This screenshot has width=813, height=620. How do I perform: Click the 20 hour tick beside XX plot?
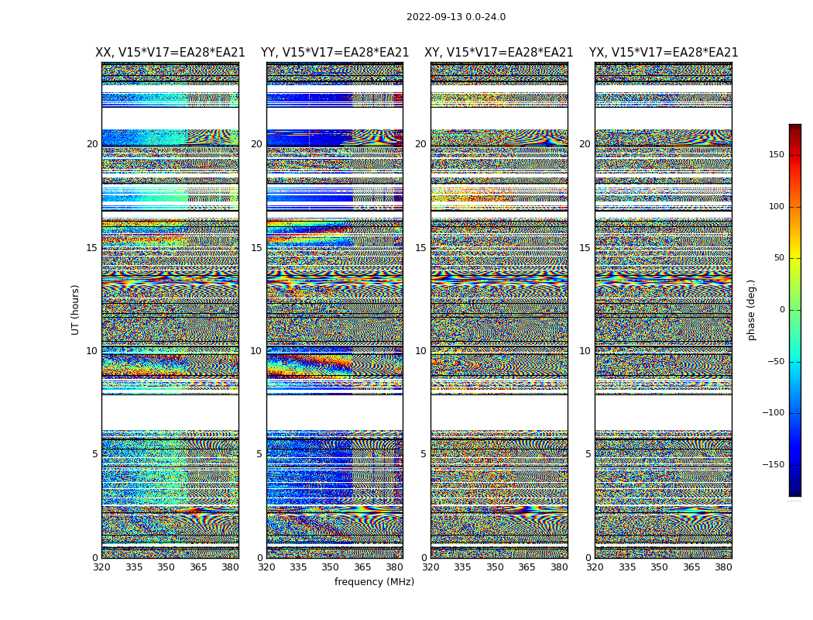(92, 144)
